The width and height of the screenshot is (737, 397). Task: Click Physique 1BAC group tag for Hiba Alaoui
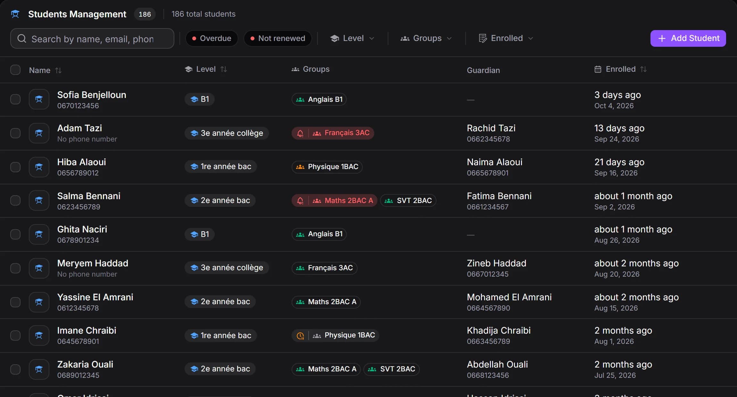click(327, 167)
